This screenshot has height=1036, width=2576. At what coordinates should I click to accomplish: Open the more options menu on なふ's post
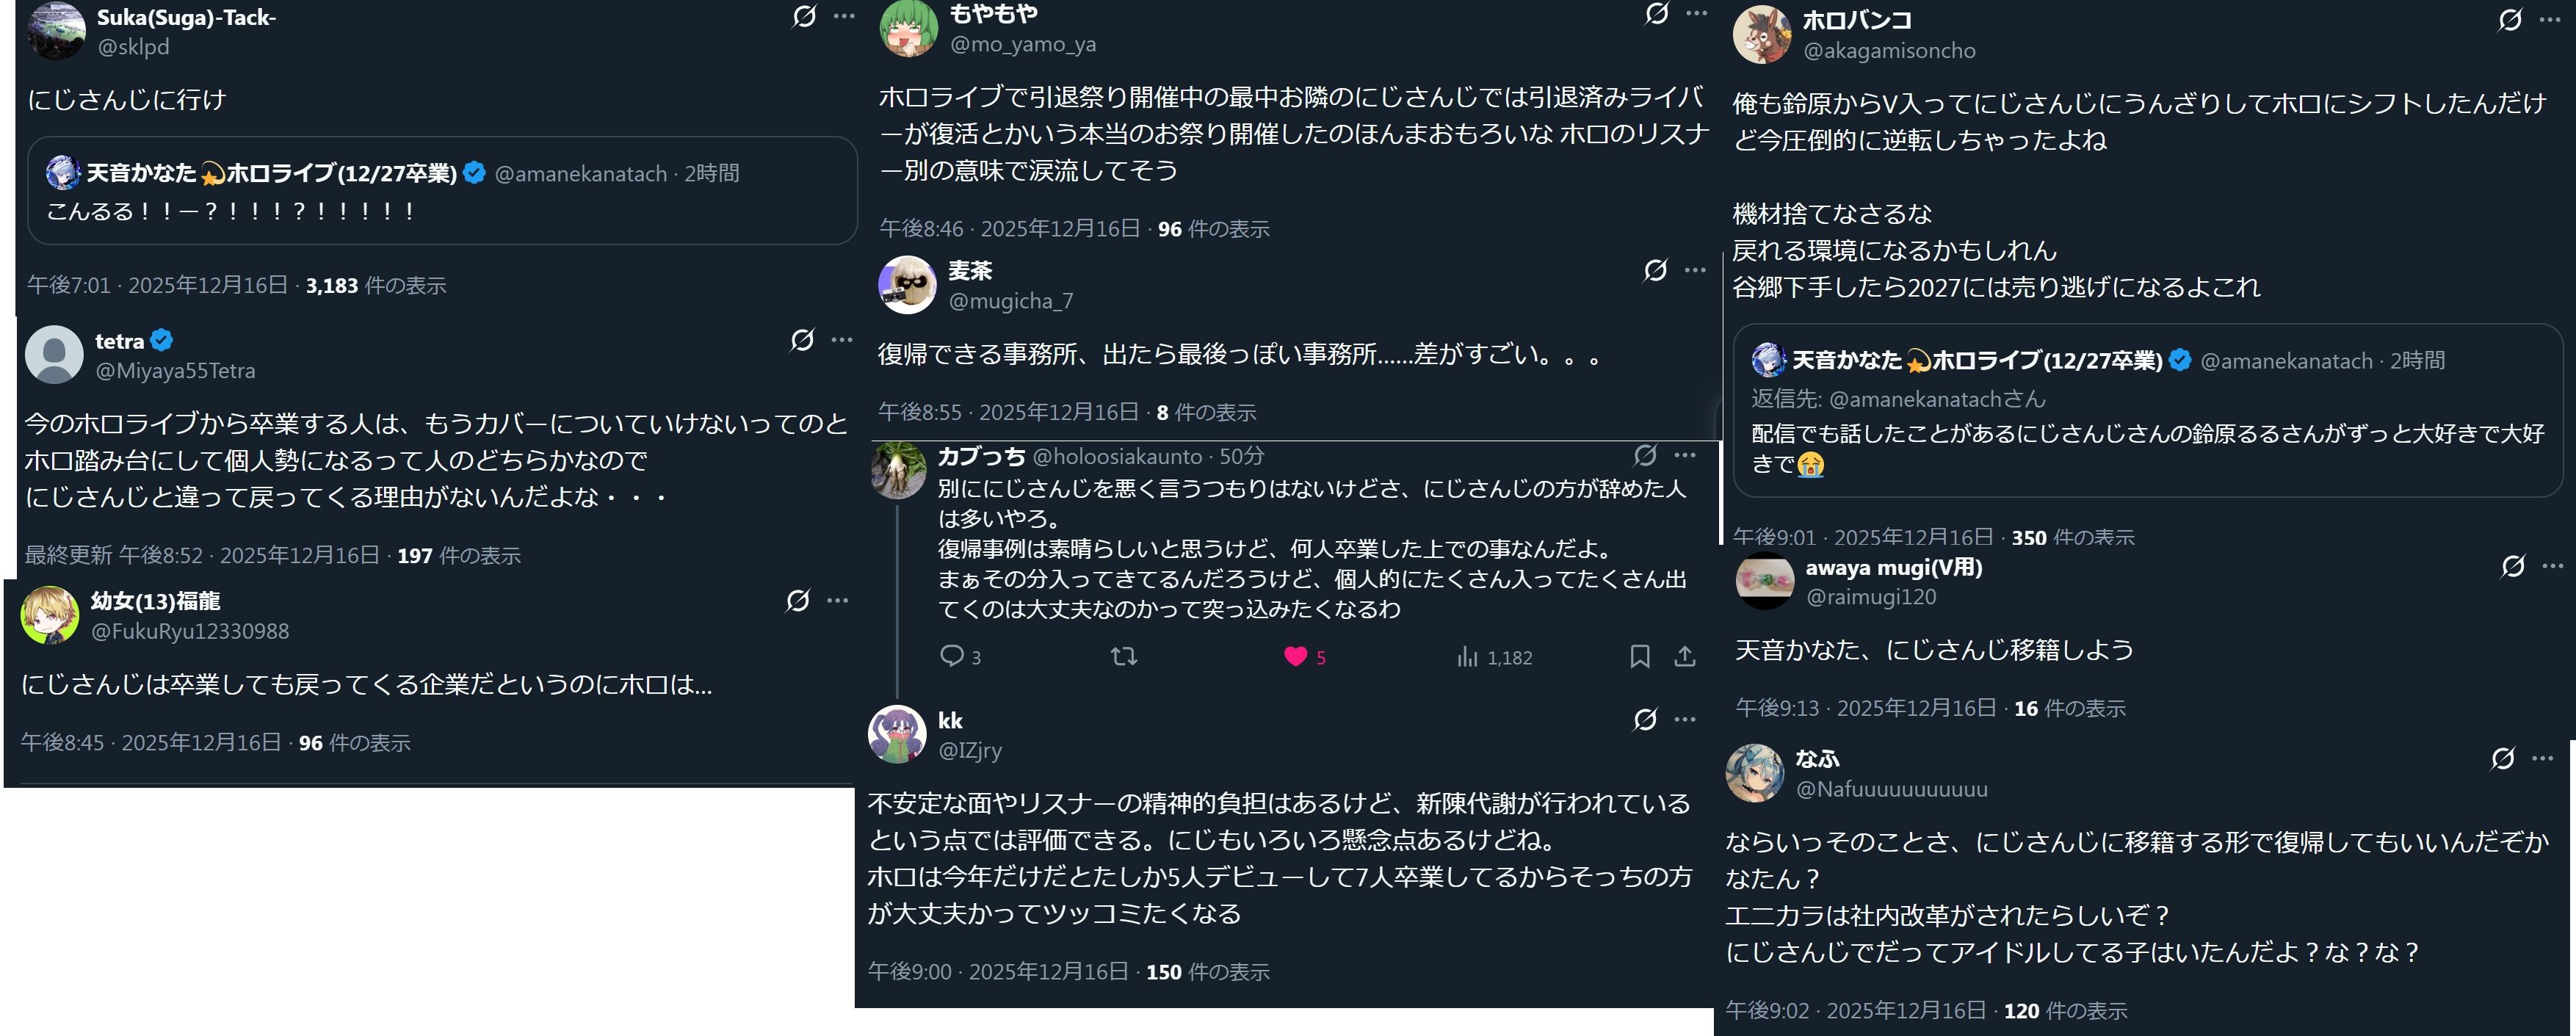pyautogui.click(x=2543, y=758)
